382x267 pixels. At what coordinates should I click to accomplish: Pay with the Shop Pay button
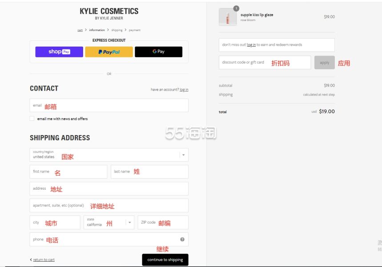coord(59,52)
